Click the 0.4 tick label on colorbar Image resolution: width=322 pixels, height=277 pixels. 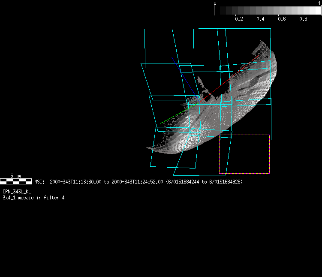[260, 19]
